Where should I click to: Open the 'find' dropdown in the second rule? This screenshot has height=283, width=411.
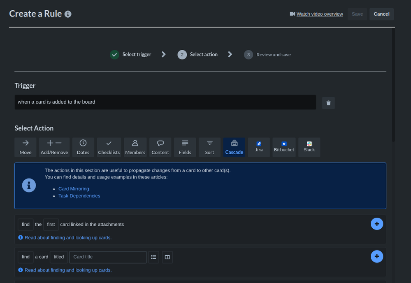click(25, 257)
